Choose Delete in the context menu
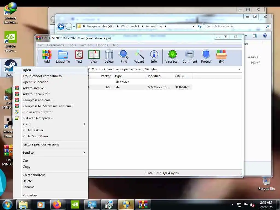The image size is (280, 210). [x=51, y=181]
